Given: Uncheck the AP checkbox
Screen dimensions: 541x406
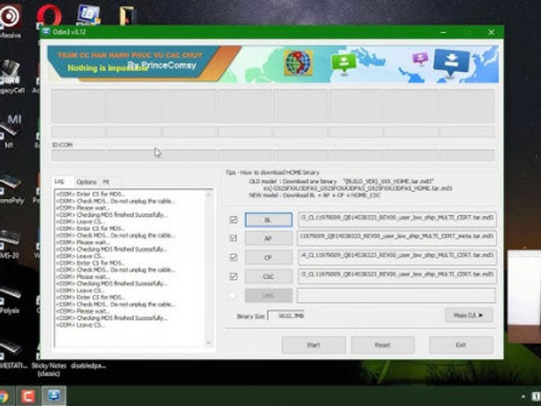Looking at the screenshot, I should [234, 238].
